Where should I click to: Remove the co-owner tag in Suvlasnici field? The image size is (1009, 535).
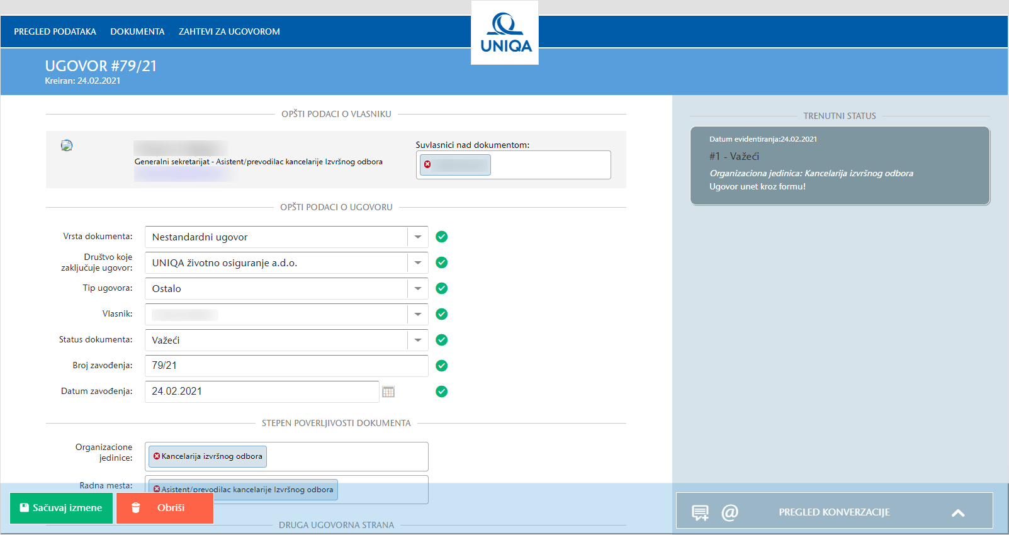(x=427, y=164)
